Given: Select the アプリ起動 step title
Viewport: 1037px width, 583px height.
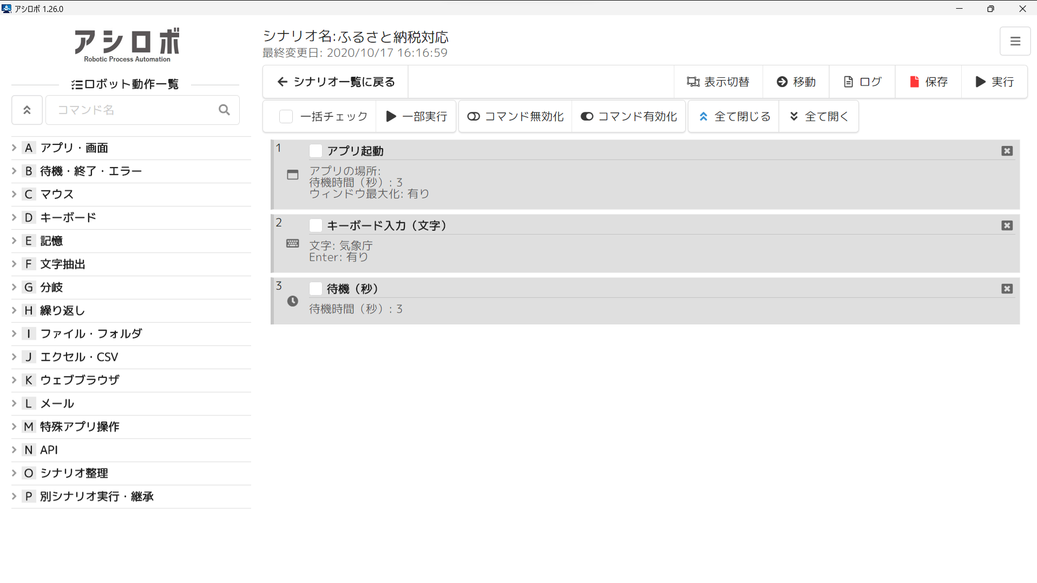Looking at the screenshot, I should (x=355, y=151).
